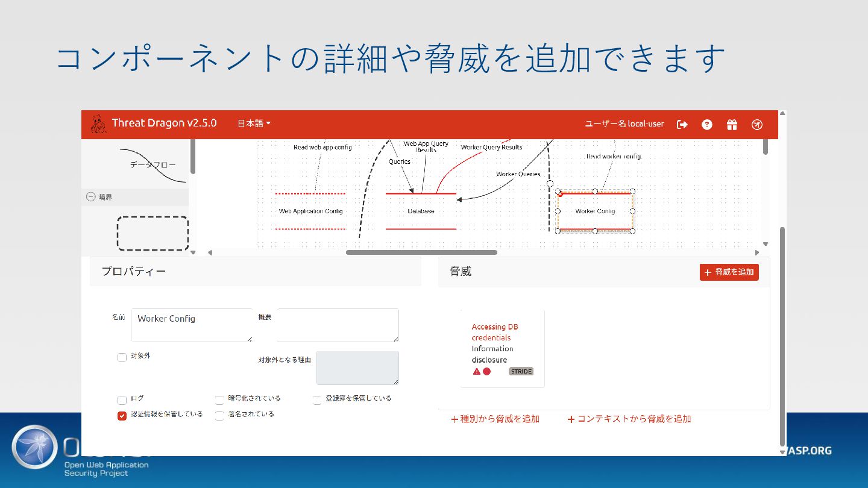This screenshot has width=868, height=488.
Task: Uncheck the 認証情報を保管している checkbox
Action: click(122, 416)
